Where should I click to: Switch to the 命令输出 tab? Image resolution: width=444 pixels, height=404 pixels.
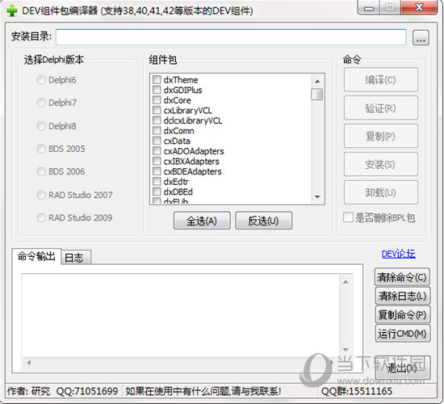click(36, 256)
